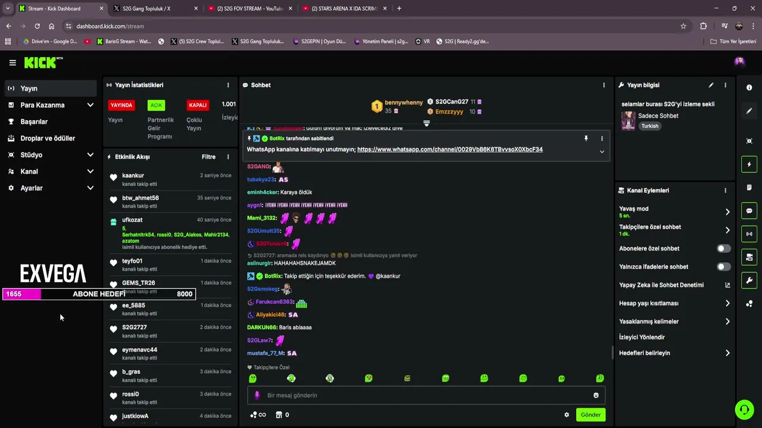This screenshot has width=762, height=428.
Task: Expand the pinned message chevron
Action: [x=602, y=152]
